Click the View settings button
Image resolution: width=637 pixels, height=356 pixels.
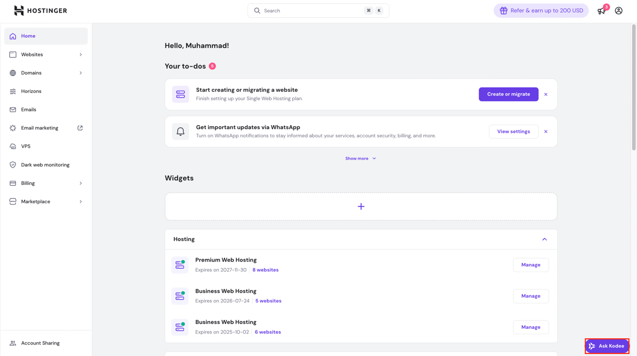click(513, 132)
